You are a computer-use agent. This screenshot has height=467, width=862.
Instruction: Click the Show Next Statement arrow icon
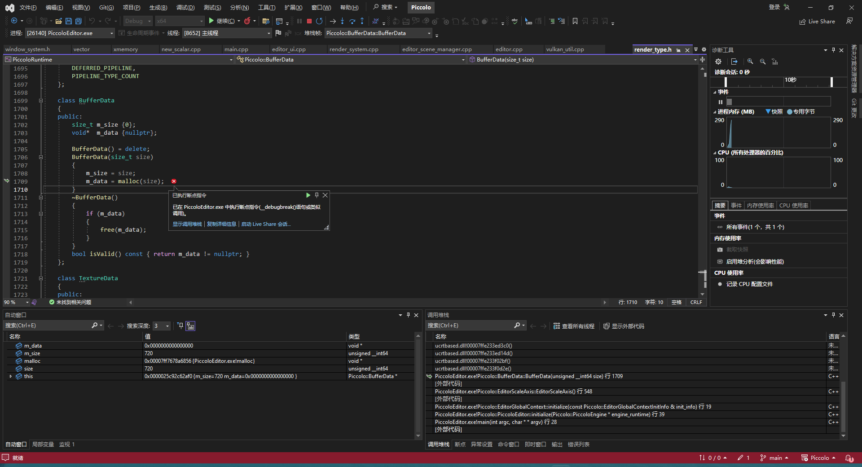(x=333, y=21)
